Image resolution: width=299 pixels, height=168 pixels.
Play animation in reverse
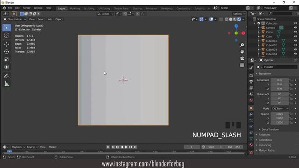click(x=122, y=147)
